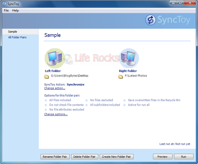Maximize the SyncToy window

[x=180, y=3]
